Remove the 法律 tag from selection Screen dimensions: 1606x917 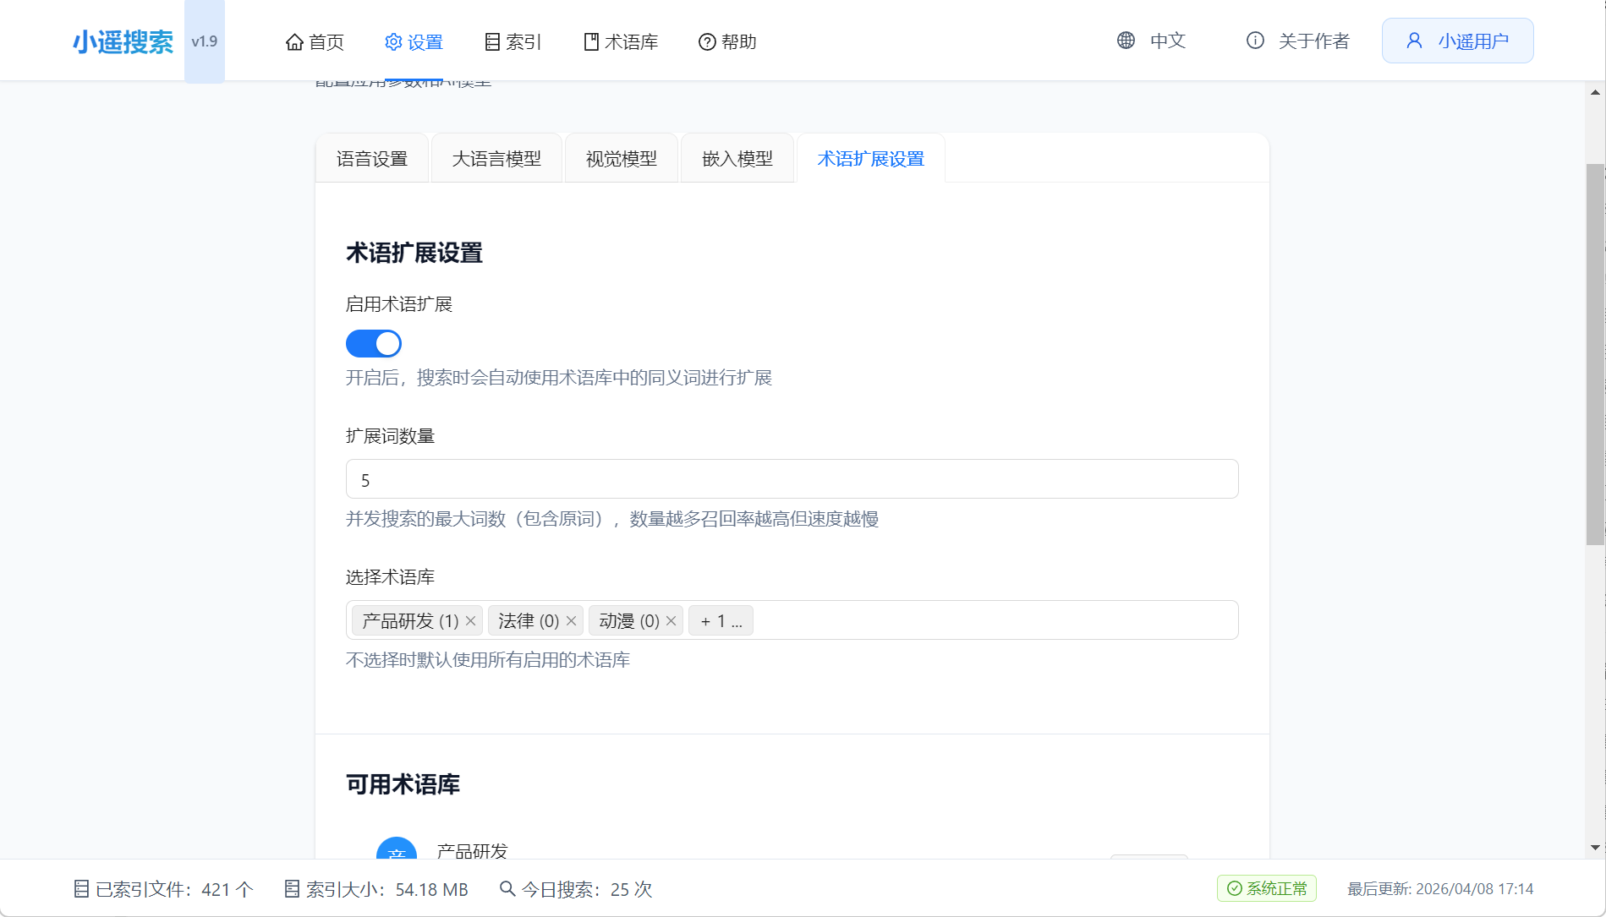point(571,621)
